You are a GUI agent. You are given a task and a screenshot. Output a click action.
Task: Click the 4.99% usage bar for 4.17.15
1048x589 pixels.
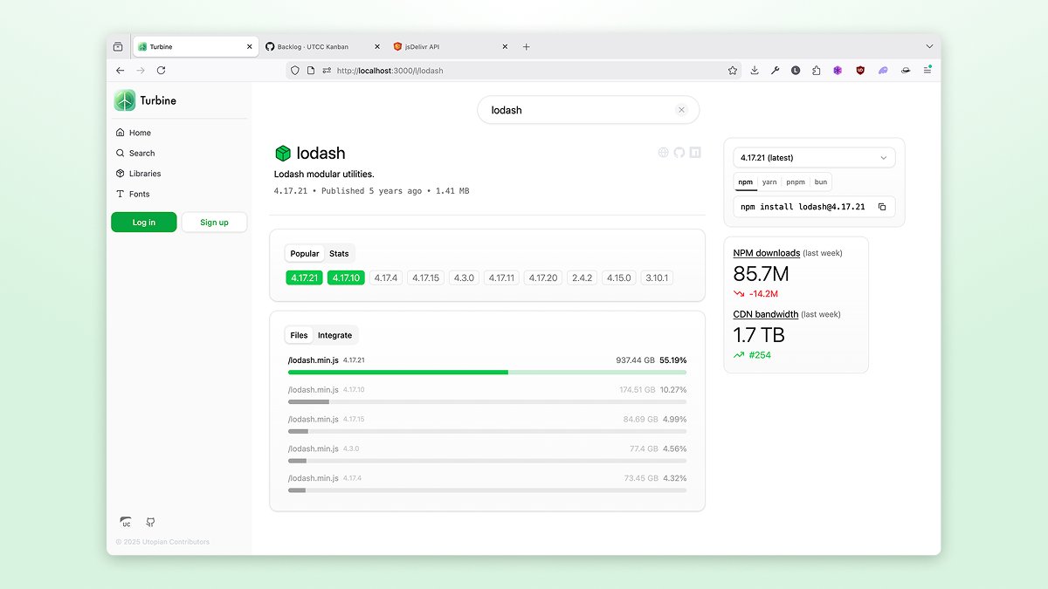[487, 431]
